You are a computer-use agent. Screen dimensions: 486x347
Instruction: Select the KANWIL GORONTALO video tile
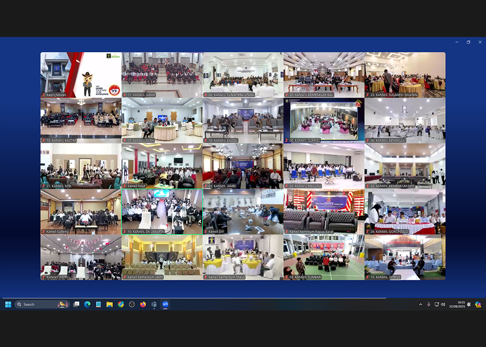tap(405, 211)
